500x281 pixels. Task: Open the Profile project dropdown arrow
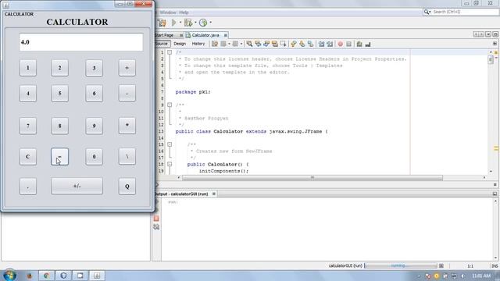click(210, 23)
